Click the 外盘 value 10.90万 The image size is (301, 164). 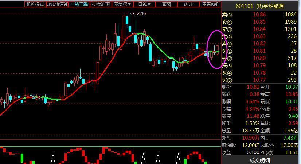(x=251, y=138)
